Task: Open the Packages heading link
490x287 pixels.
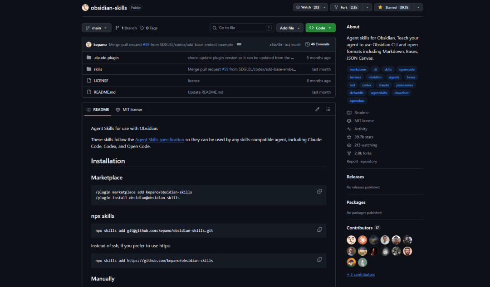Action: click(x=356, y=202)
